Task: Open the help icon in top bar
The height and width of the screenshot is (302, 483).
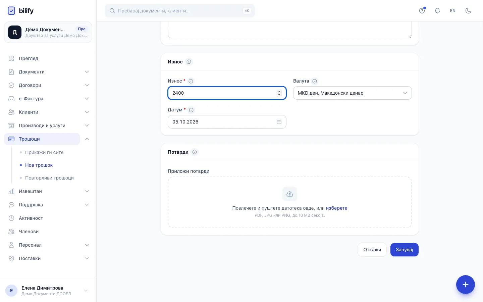Action: pos(422,11)
